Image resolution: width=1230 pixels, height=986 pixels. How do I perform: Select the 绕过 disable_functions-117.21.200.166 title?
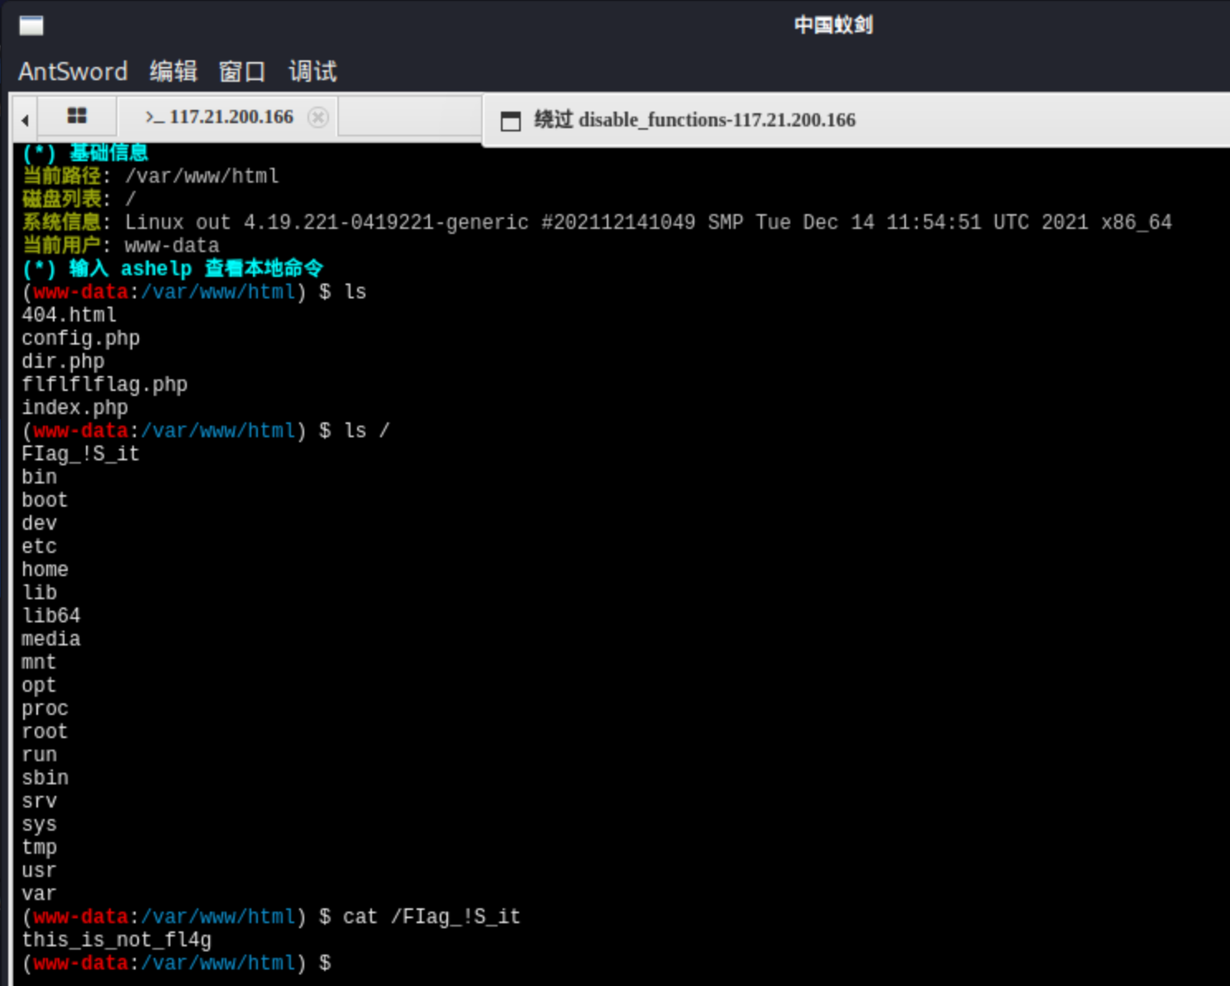[694, 120]
